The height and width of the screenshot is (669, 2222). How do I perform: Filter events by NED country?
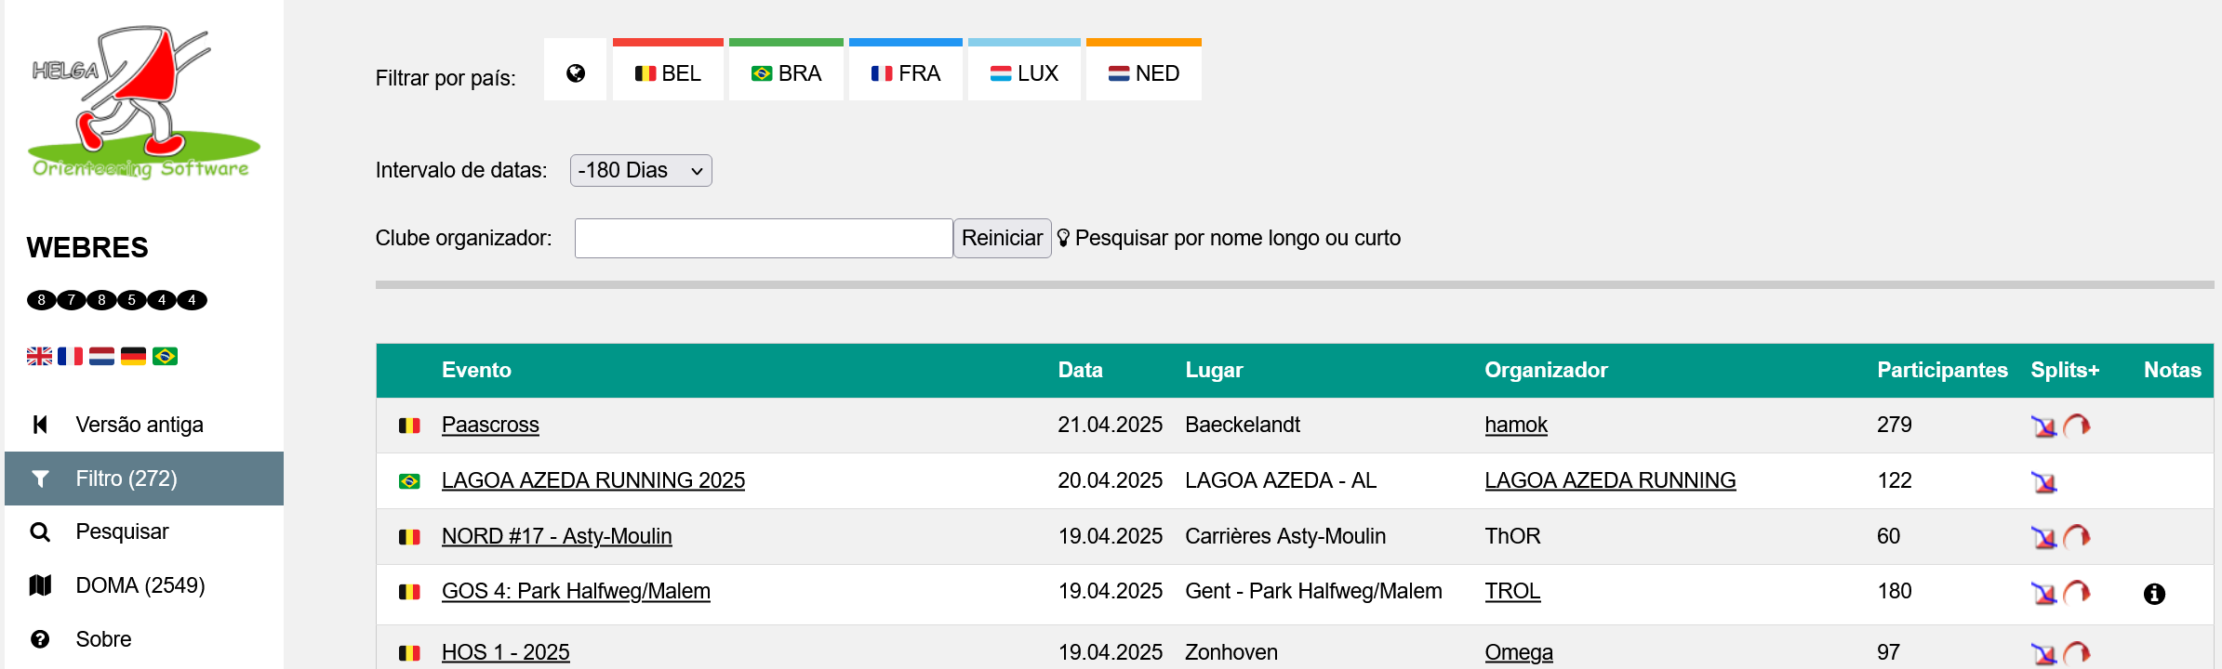click(1143, 73)
